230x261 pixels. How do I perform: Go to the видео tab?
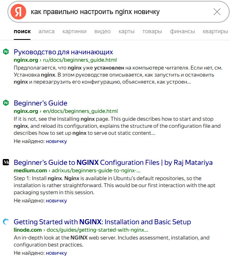click(102, 31)
